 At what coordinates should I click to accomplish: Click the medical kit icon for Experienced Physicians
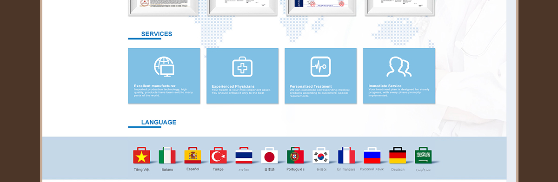tap(242, 66)
